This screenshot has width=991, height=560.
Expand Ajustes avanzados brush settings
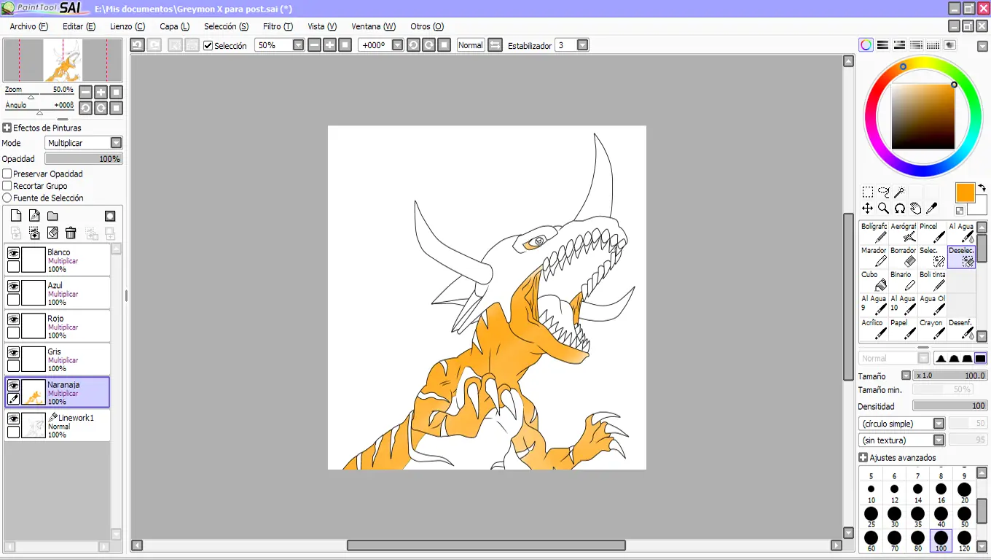(x=863, y=458)
